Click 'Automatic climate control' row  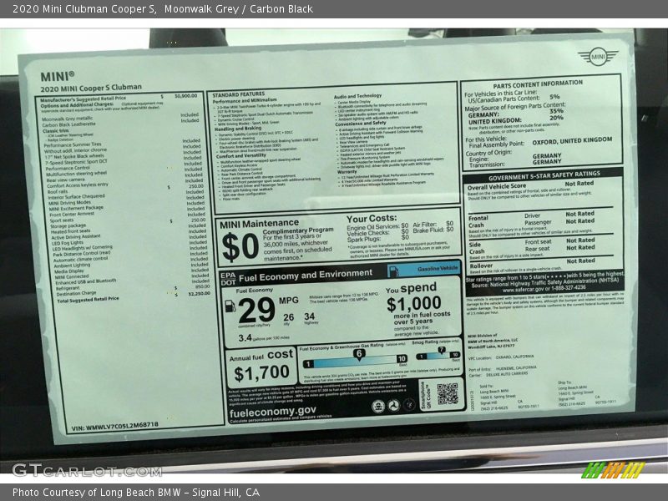80,260
